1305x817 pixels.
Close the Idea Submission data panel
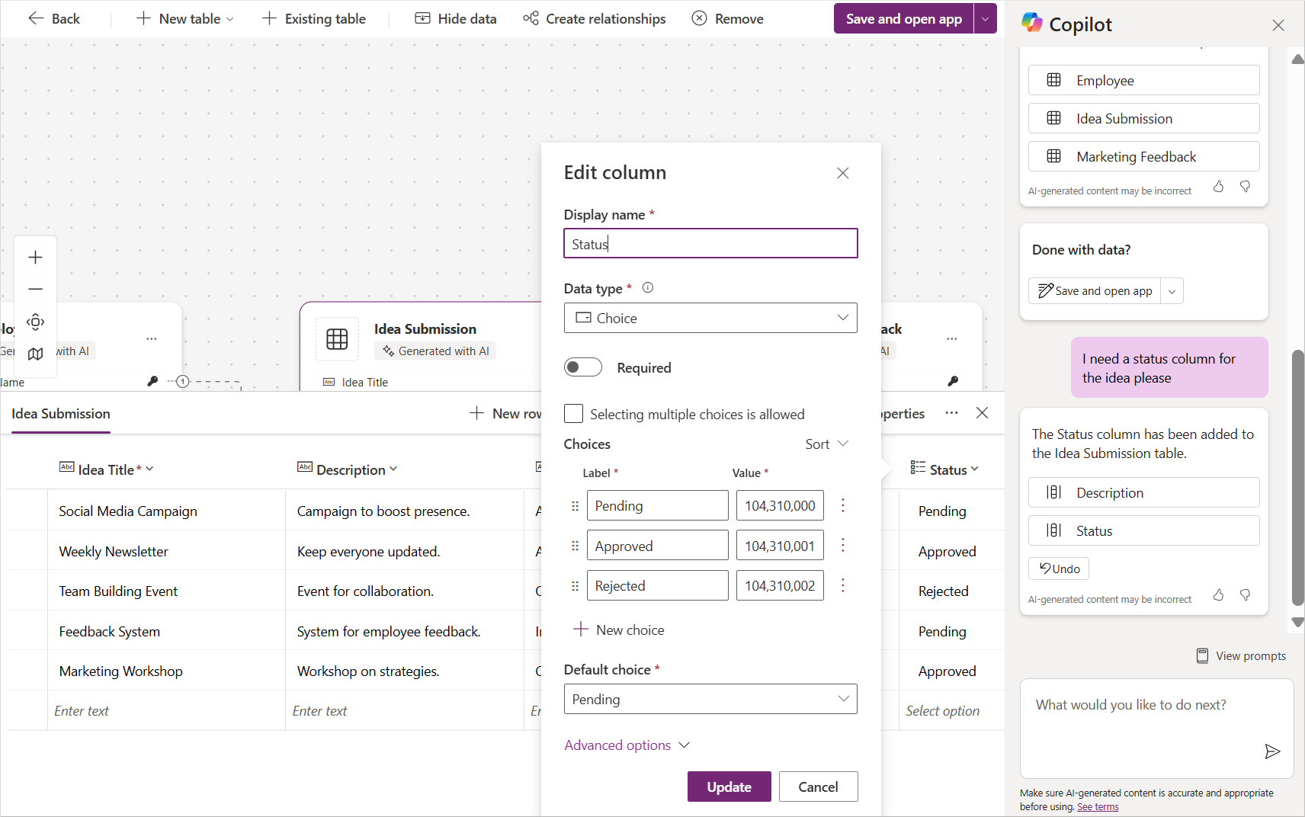982,412
